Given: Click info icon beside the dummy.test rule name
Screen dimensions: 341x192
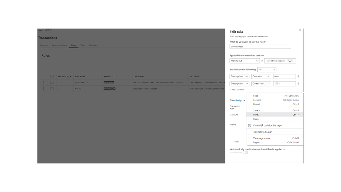Looking at the screenshot, I should click(87, 82).
